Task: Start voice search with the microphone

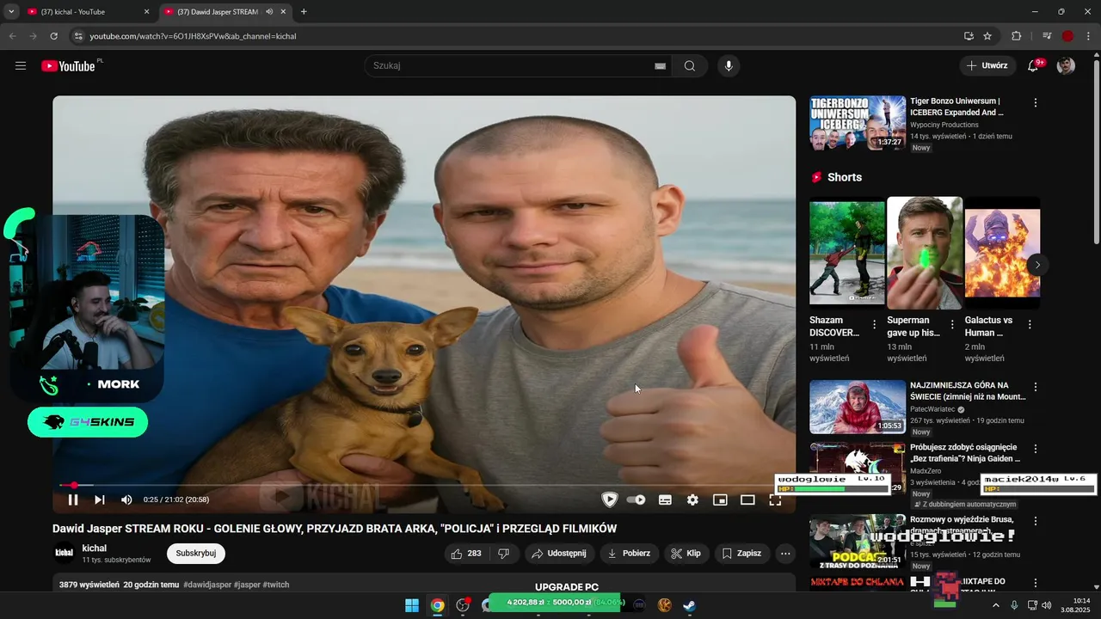Action: click(729, 66)
